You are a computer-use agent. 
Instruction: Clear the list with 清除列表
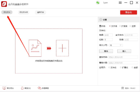pos(40,12)
